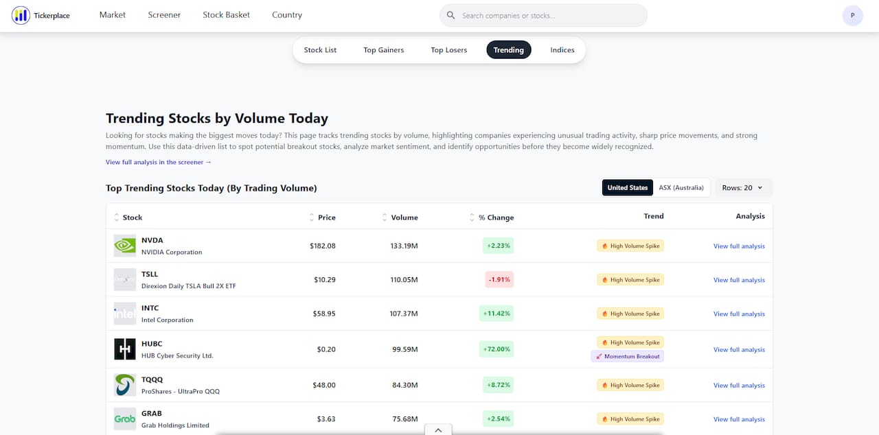Open the Screener menu item
The height and width of the screenshot is (435, 879).
point(164,14)
